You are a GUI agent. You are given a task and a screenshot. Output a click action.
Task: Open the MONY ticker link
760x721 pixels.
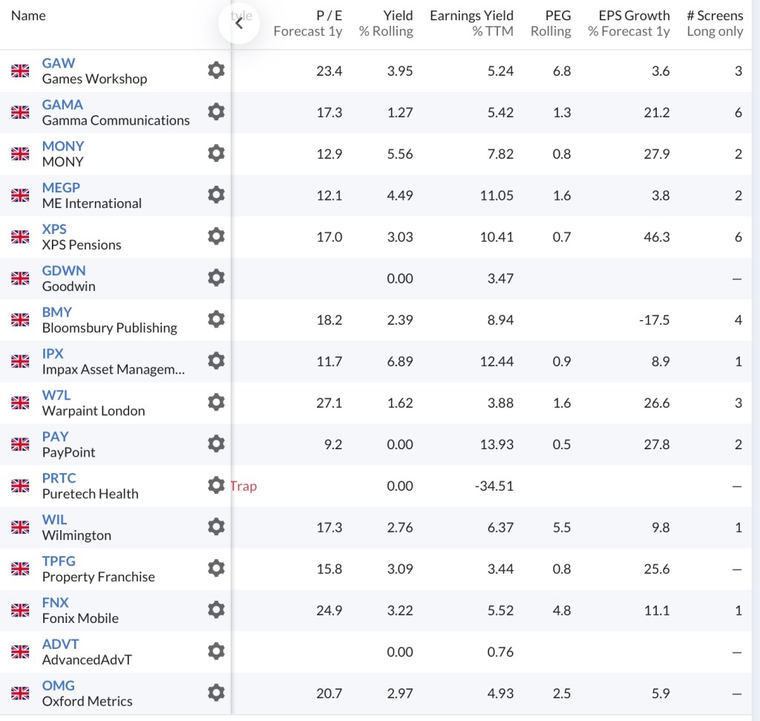pyautogui.click(x=63, y=146)
